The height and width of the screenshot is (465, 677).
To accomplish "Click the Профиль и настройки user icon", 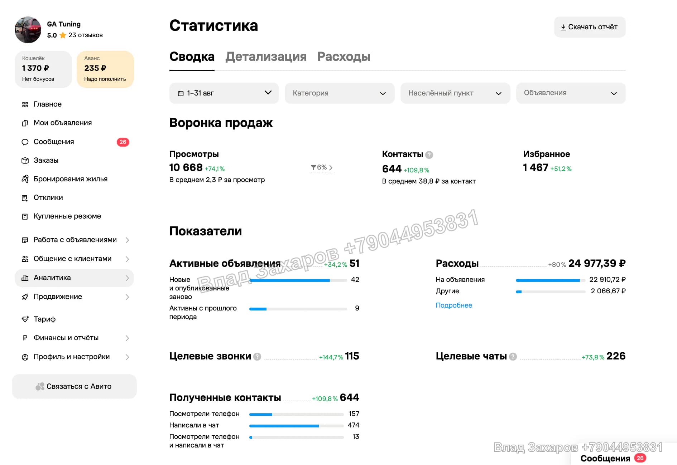I will click(x=25, y=357).
